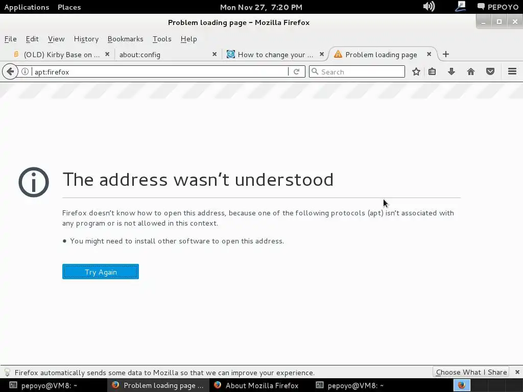The height and width of the screenshot is (392, 523).
Task: Close the Firefox window
Action: 515,22
